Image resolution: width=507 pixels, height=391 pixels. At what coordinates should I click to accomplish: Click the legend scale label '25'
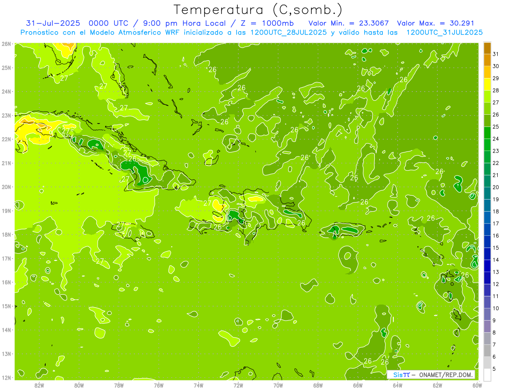pos(496,127)
